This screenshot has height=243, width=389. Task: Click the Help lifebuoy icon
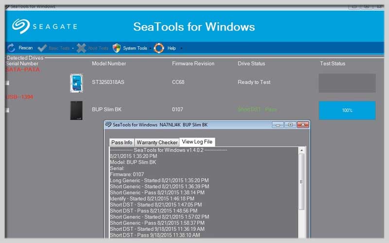[159, 48]
